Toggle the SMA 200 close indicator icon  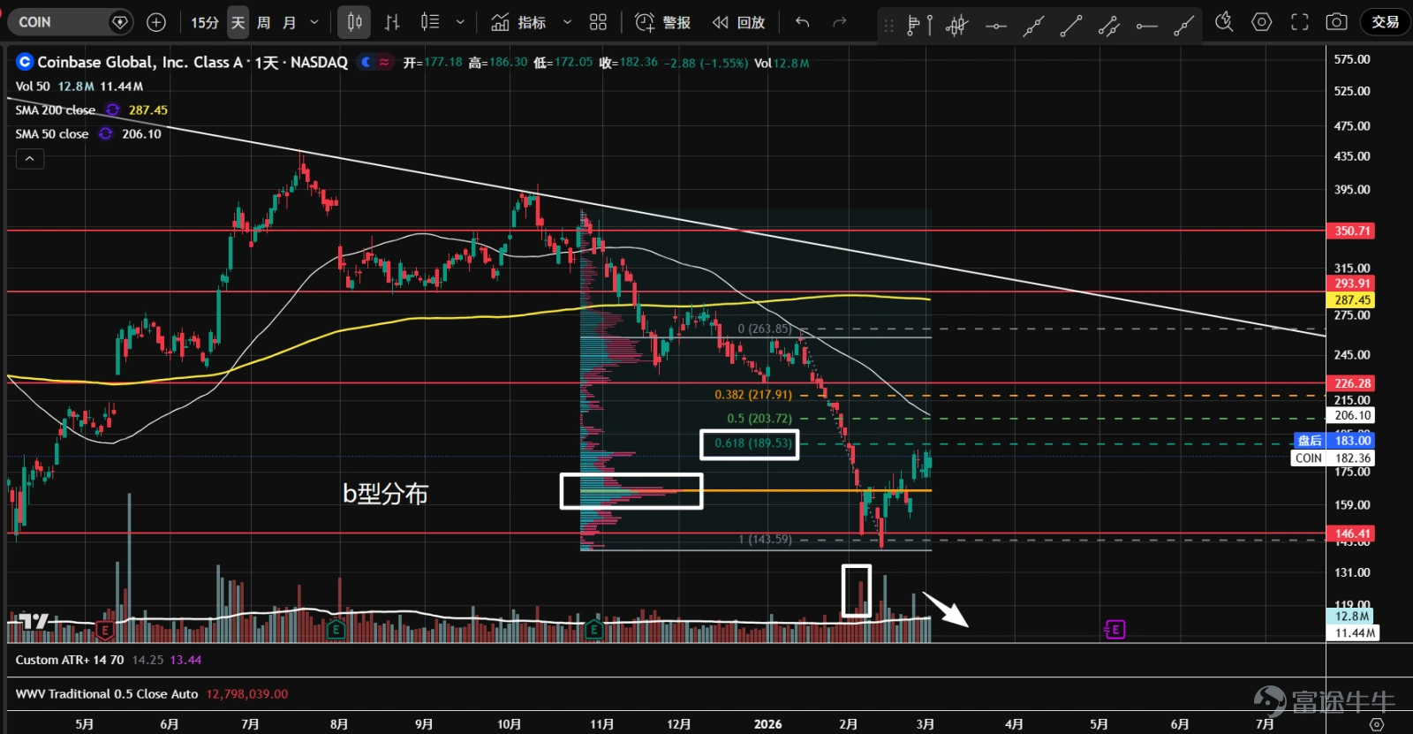[x=112, y=110]
